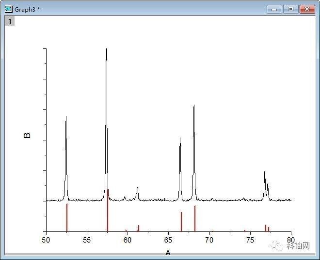Click the Graph3 window icon

[9, 9]
